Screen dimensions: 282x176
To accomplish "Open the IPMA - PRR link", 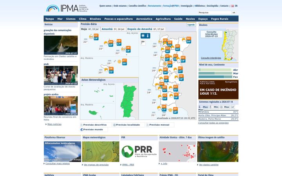I will pyautogui.click(x=128, y=165).
